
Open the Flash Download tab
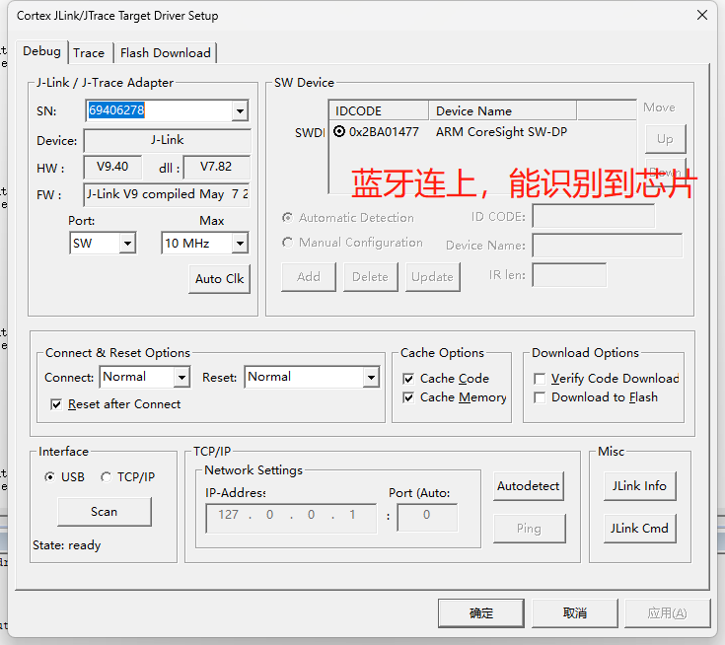(x=165, y=53)
